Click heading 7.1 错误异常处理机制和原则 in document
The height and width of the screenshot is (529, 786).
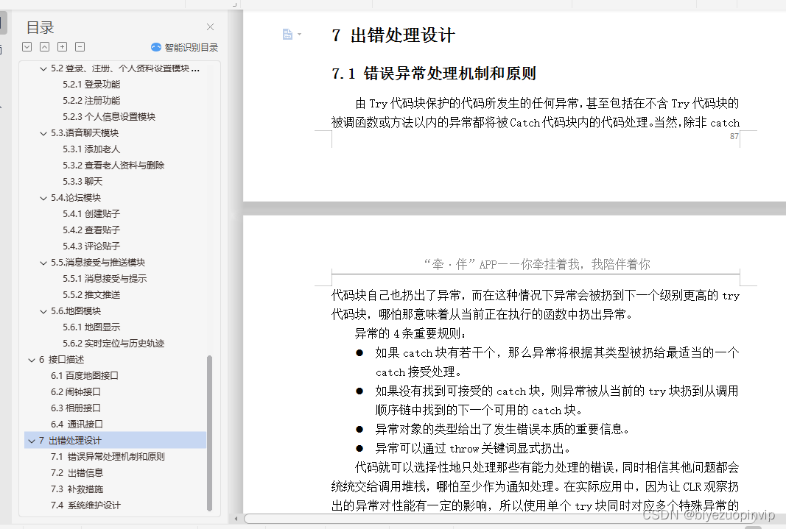pyautogui.click(x=434, y=74)
